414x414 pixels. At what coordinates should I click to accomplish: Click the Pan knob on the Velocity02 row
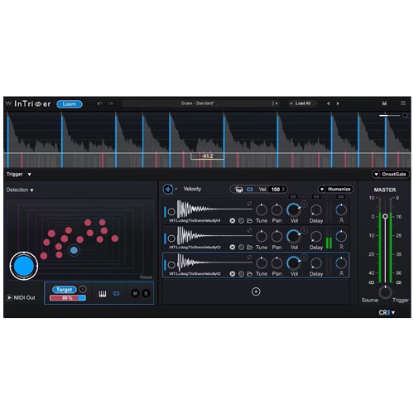point(277,263)
